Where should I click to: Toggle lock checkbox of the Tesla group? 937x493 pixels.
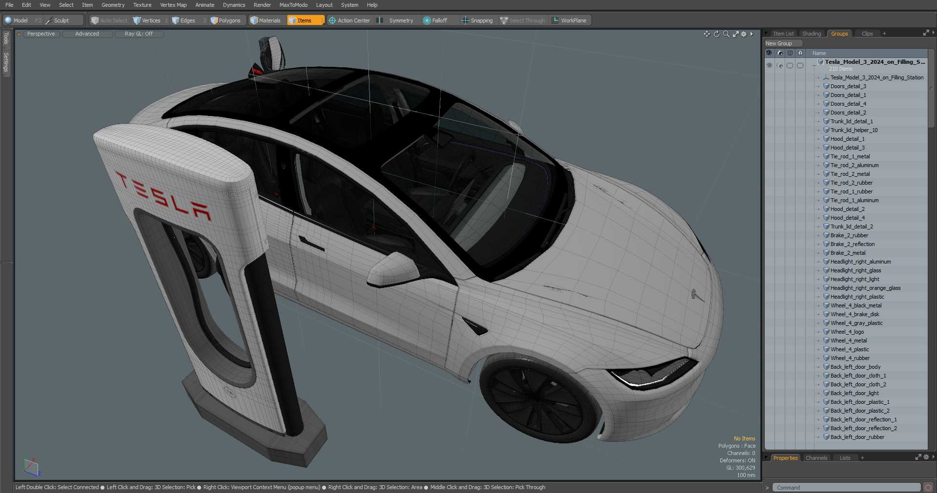click(x=790, y=65)
